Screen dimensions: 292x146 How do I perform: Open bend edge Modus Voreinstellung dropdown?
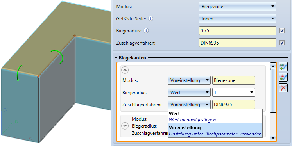coord(189,80)
